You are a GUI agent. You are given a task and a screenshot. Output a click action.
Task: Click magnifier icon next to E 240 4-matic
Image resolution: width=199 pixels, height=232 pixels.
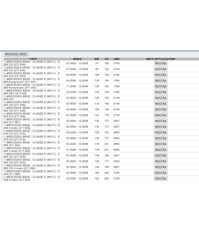pyautogui.click(x=5, y=125)
